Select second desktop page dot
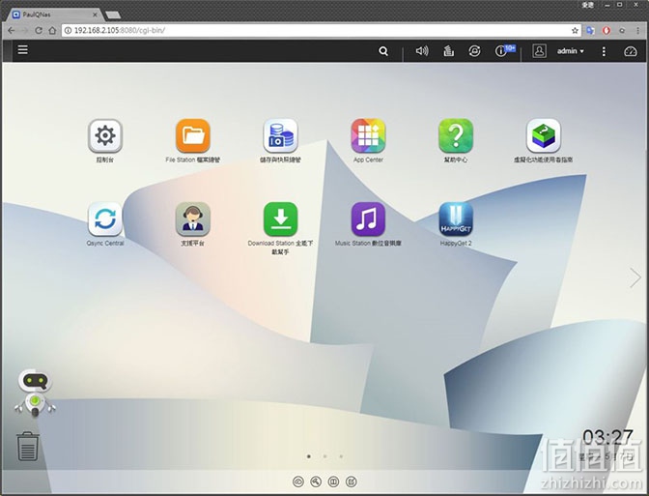The image size is (649, 496). pyautogui.click(x=324, y=456)
